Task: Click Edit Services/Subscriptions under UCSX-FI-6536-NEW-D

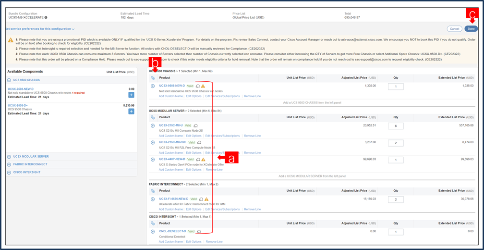Action: tap(222, 209)
